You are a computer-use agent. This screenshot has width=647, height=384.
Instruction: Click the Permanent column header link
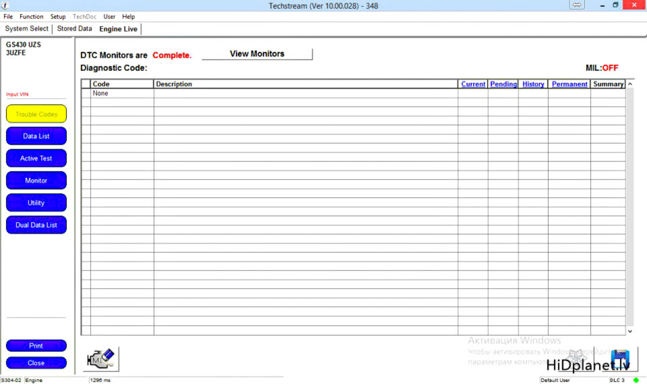569,84
